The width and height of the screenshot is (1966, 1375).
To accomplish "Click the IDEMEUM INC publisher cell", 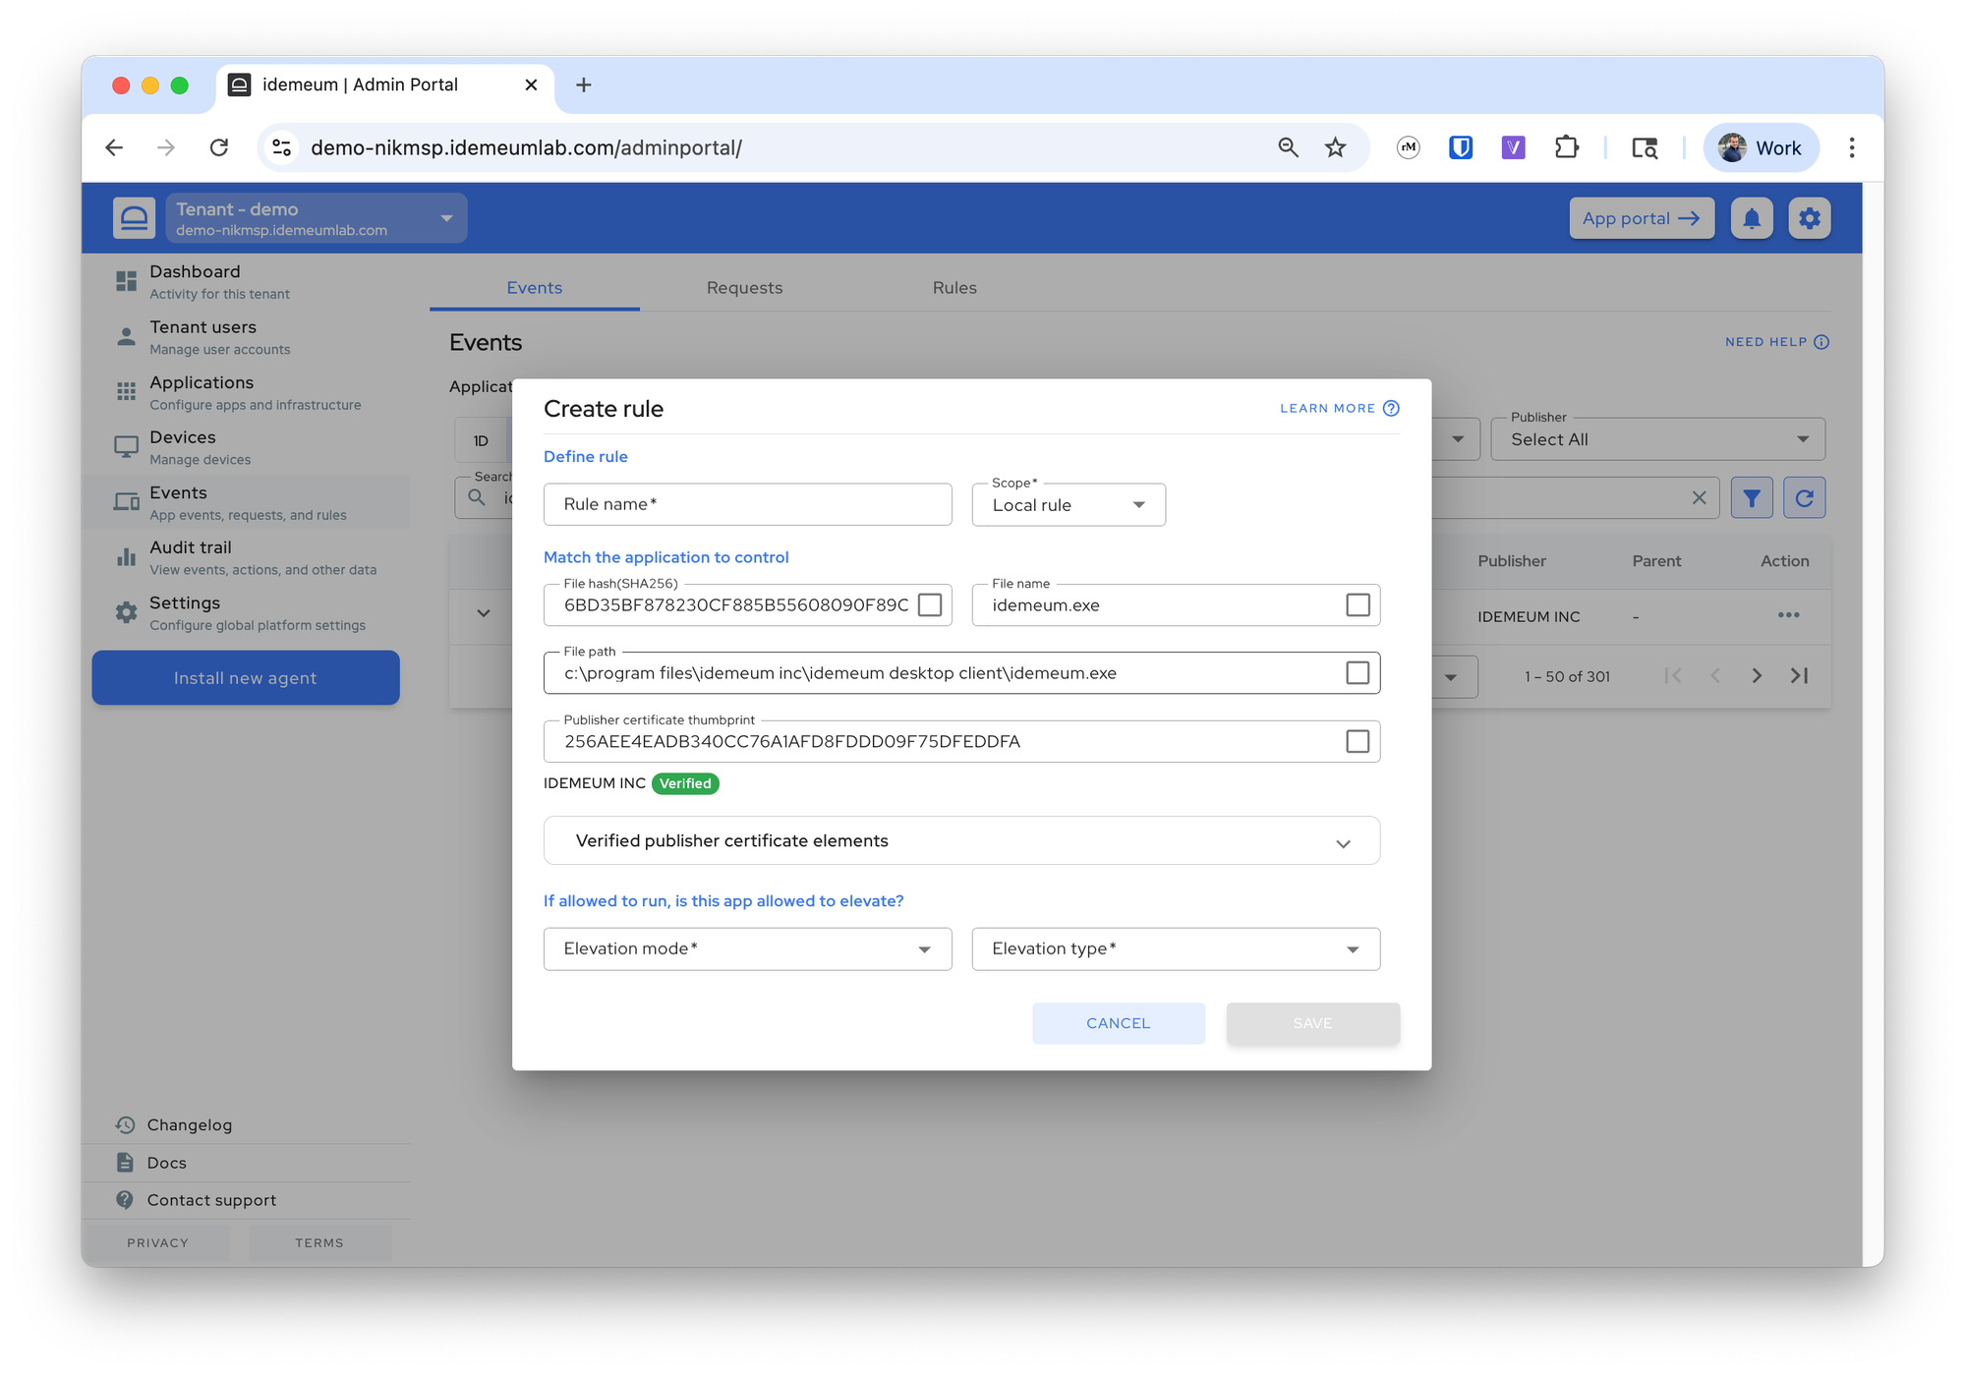I will pyautogui.click(x=1529, y=616).
